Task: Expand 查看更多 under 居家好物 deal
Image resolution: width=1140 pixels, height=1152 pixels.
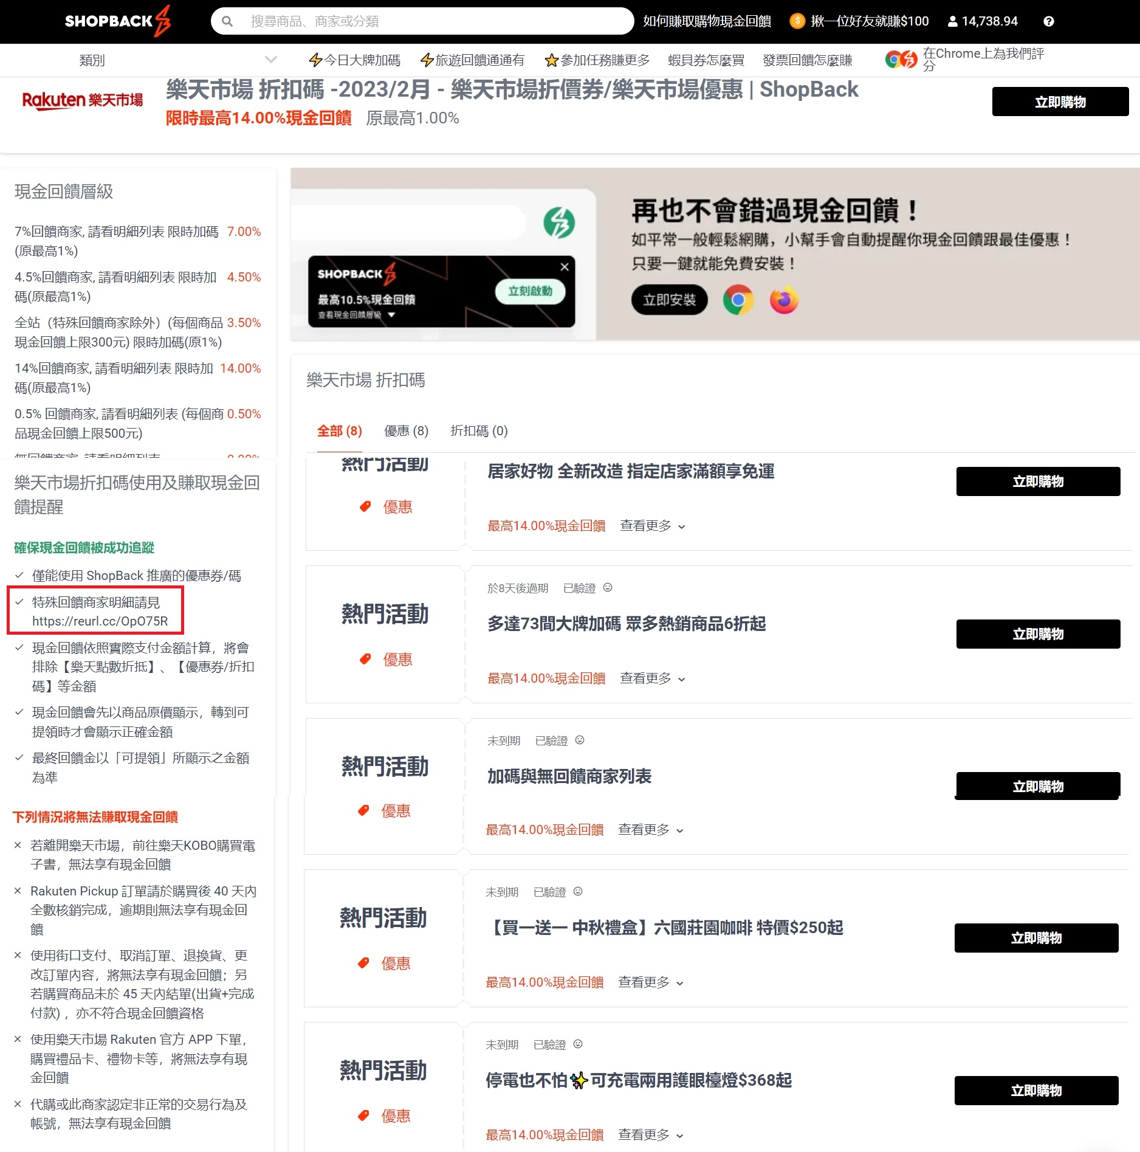Action: 653,526
